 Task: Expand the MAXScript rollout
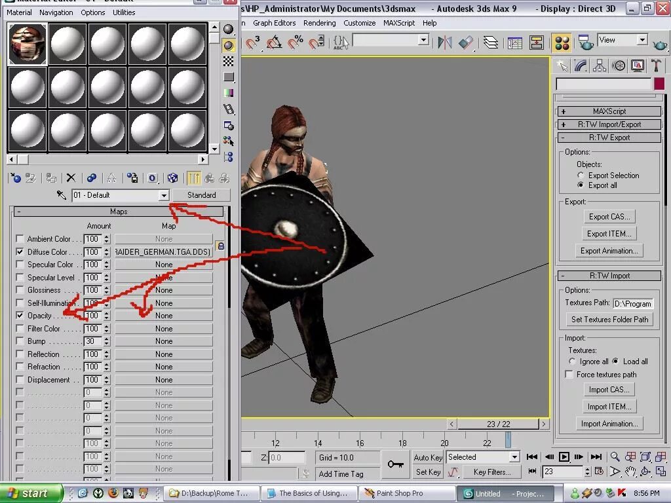(x=609, y=111)
